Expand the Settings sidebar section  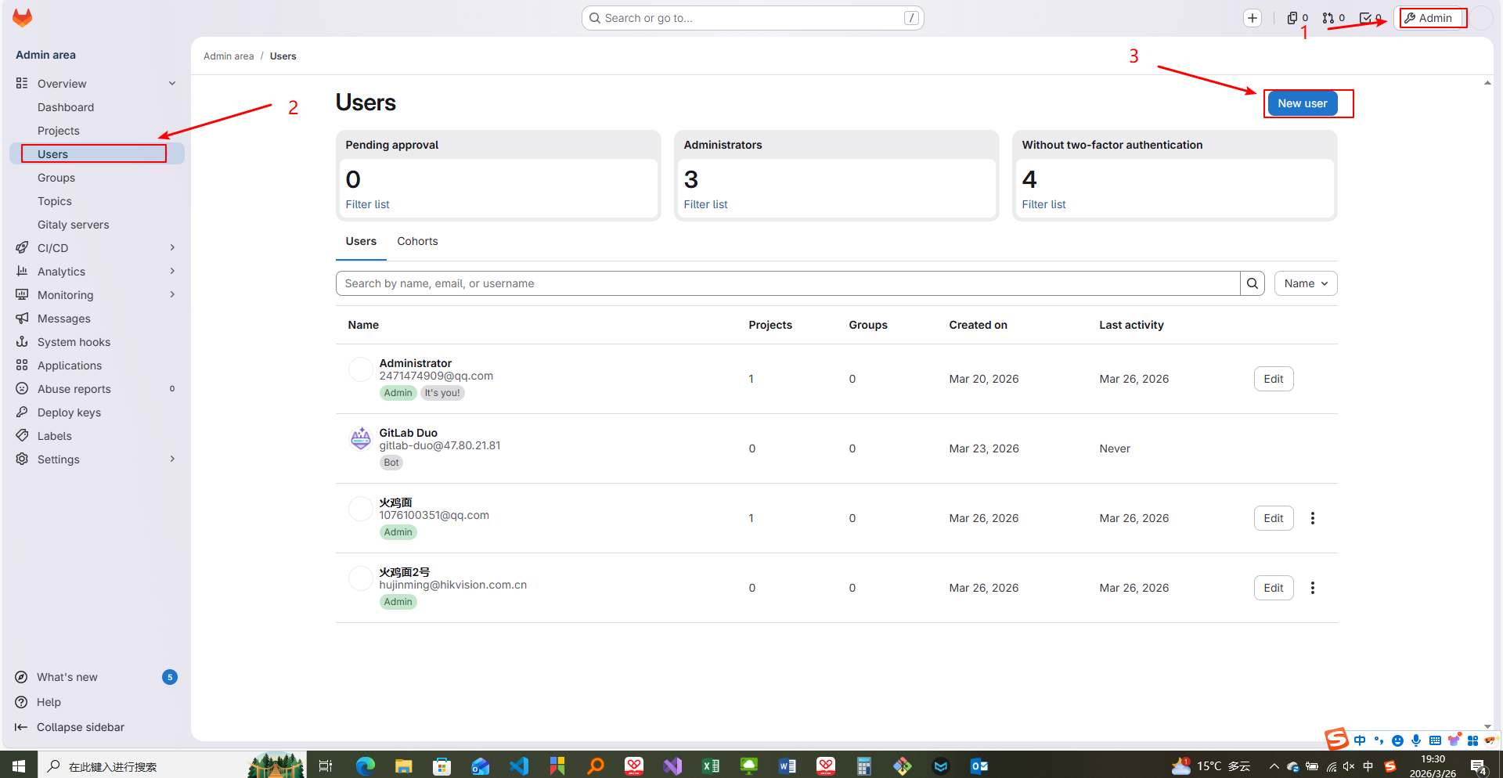[96, 459]
